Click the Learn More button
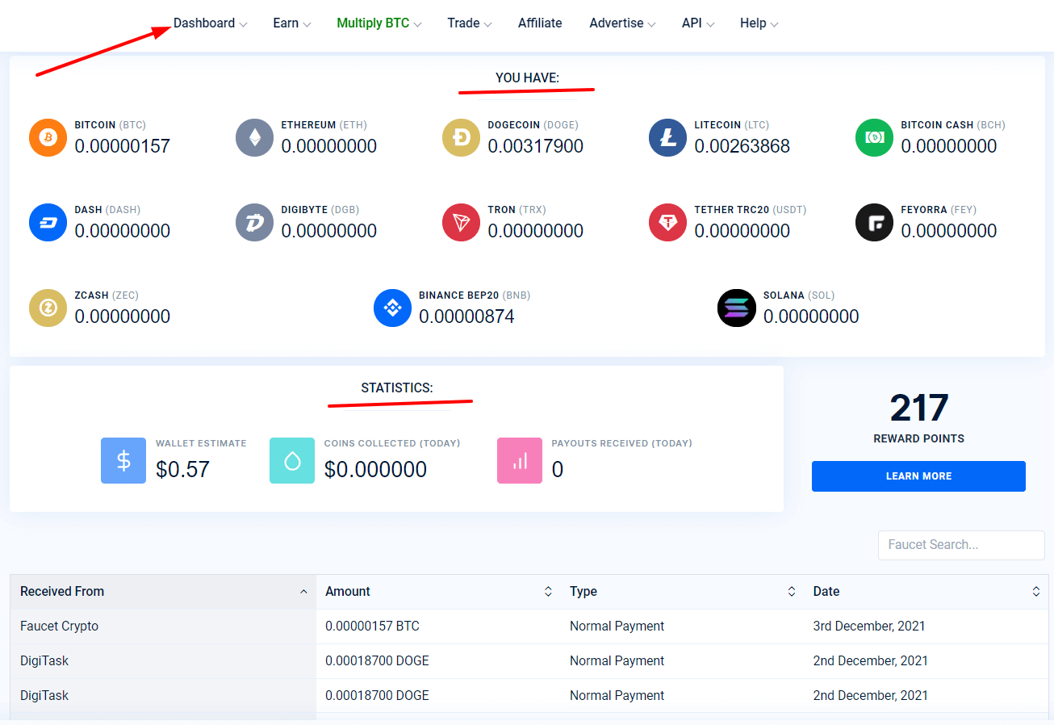Image resolution: width=1054 pixels, height=725 pixels. click(x=918, y=476)
